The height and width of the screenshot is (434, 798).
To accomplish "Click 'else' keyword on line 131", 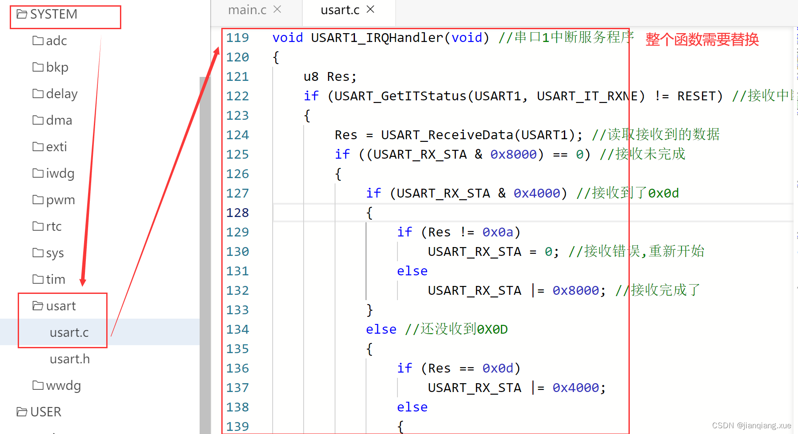I will click(x=412, y=271).
